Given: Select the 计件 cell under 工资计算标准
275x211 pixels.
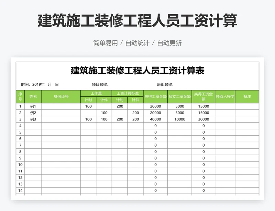Looking at the screenshot, I should 135,100.
